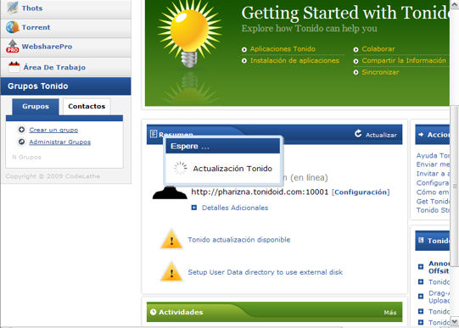Click Setup User Data directory link
The width and height of the screenshot is (459, 328).
point(265,272)
